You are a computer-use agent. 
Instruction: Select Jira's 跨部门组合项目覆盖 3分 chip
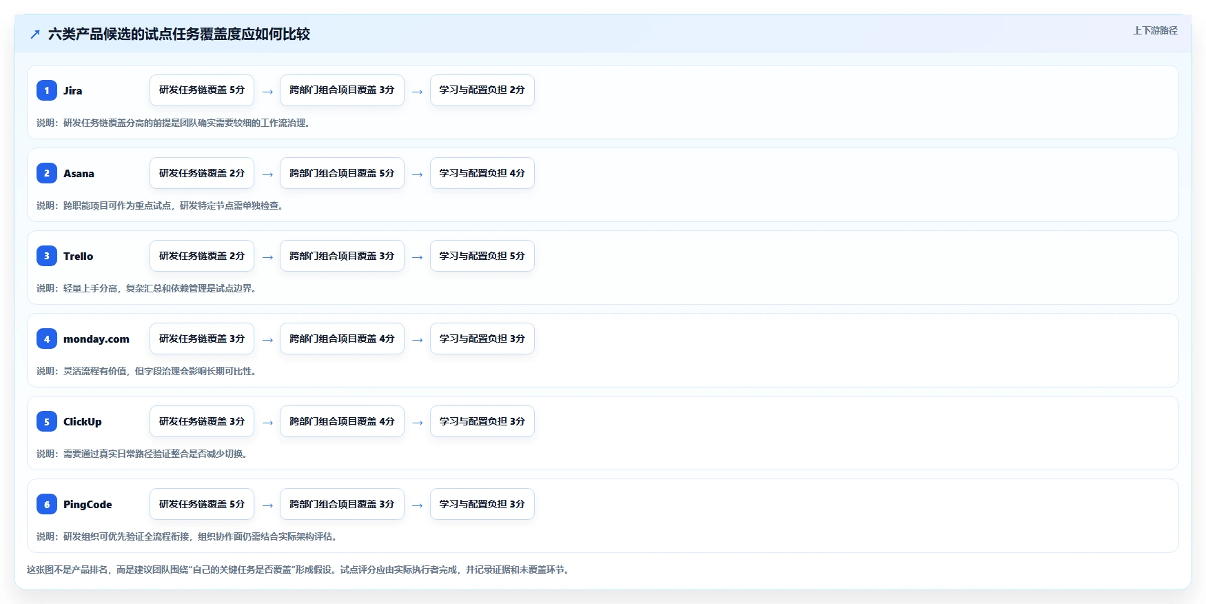(342, 90)
